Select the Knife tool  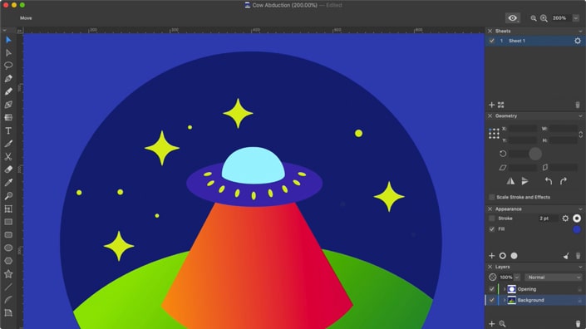point(8,144)
